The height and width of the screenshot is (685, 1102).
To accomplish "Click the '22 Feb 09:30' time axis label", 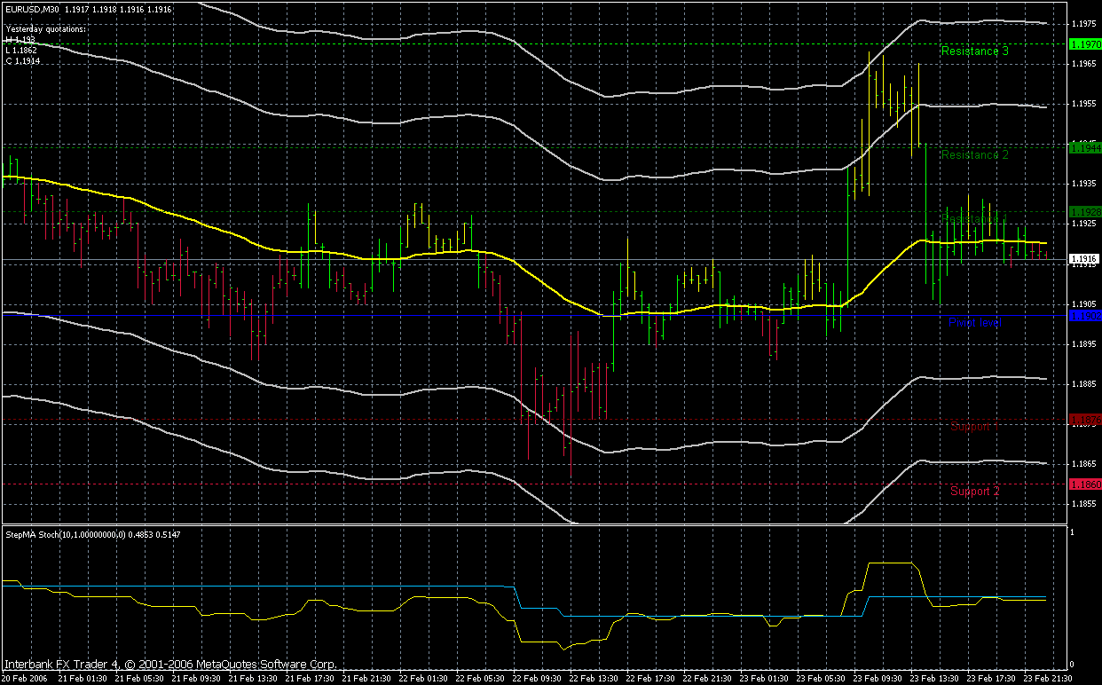I will pyautogui.click(x=538, y=678).
